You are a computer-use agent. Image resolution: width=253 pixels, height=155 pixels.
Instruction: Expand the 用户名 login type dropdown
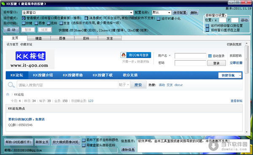tap(170, 55)
